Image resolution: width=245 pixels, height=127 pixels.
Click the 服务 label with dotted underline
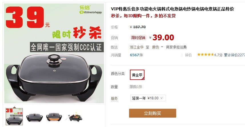point(114,98)
